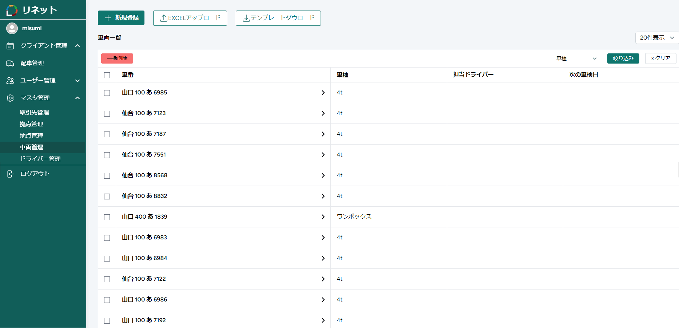
Task: Open details arrow for 山口 100 あ 6985
Action: click(323, 93)
